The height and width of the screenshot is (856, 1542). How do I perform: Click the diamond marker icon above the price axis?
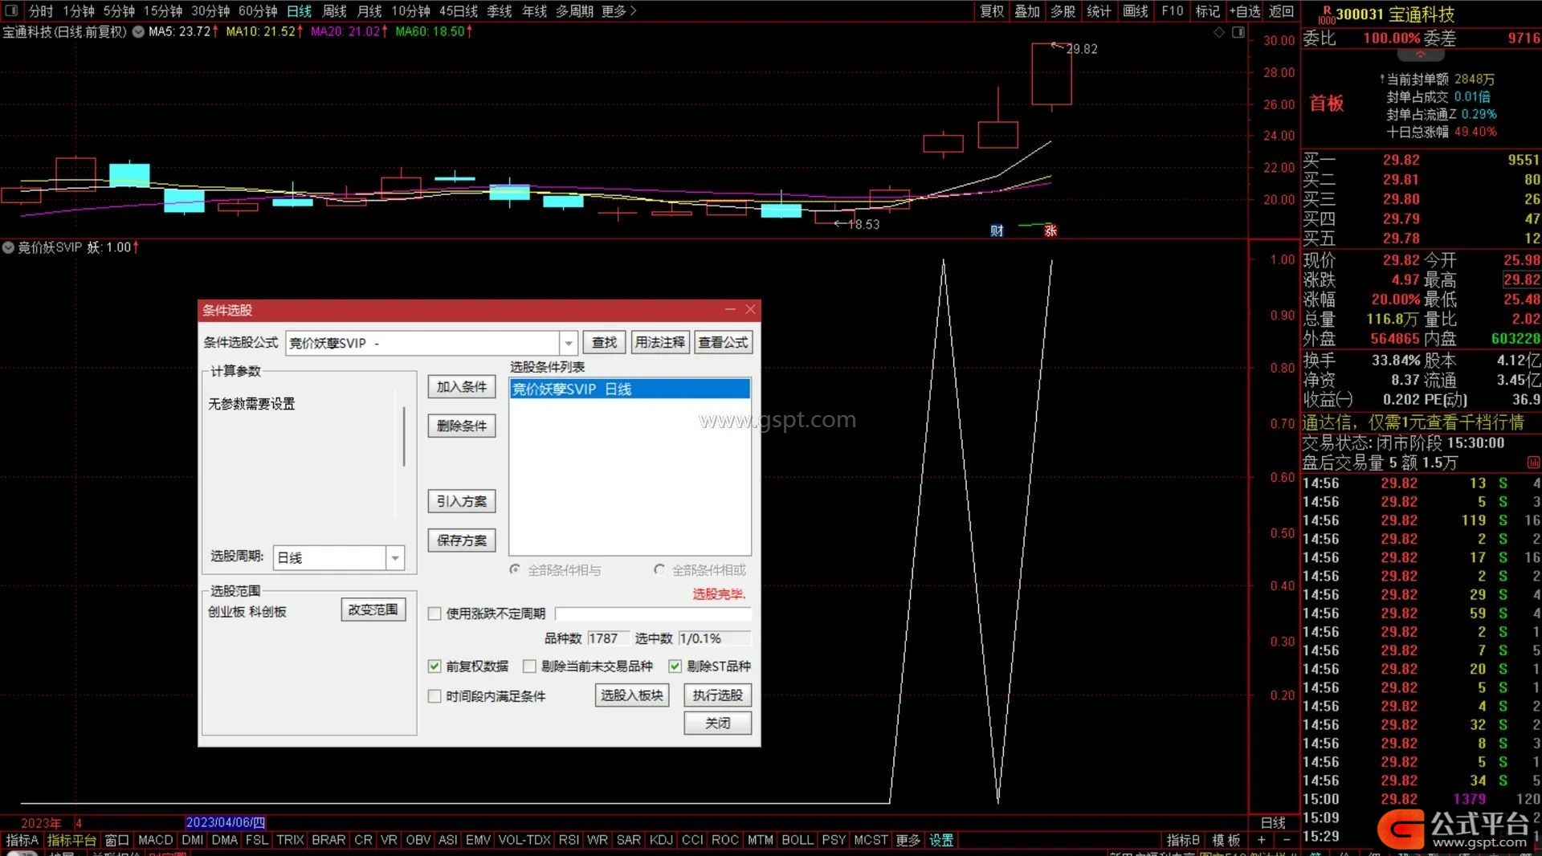click(1219, 32)
